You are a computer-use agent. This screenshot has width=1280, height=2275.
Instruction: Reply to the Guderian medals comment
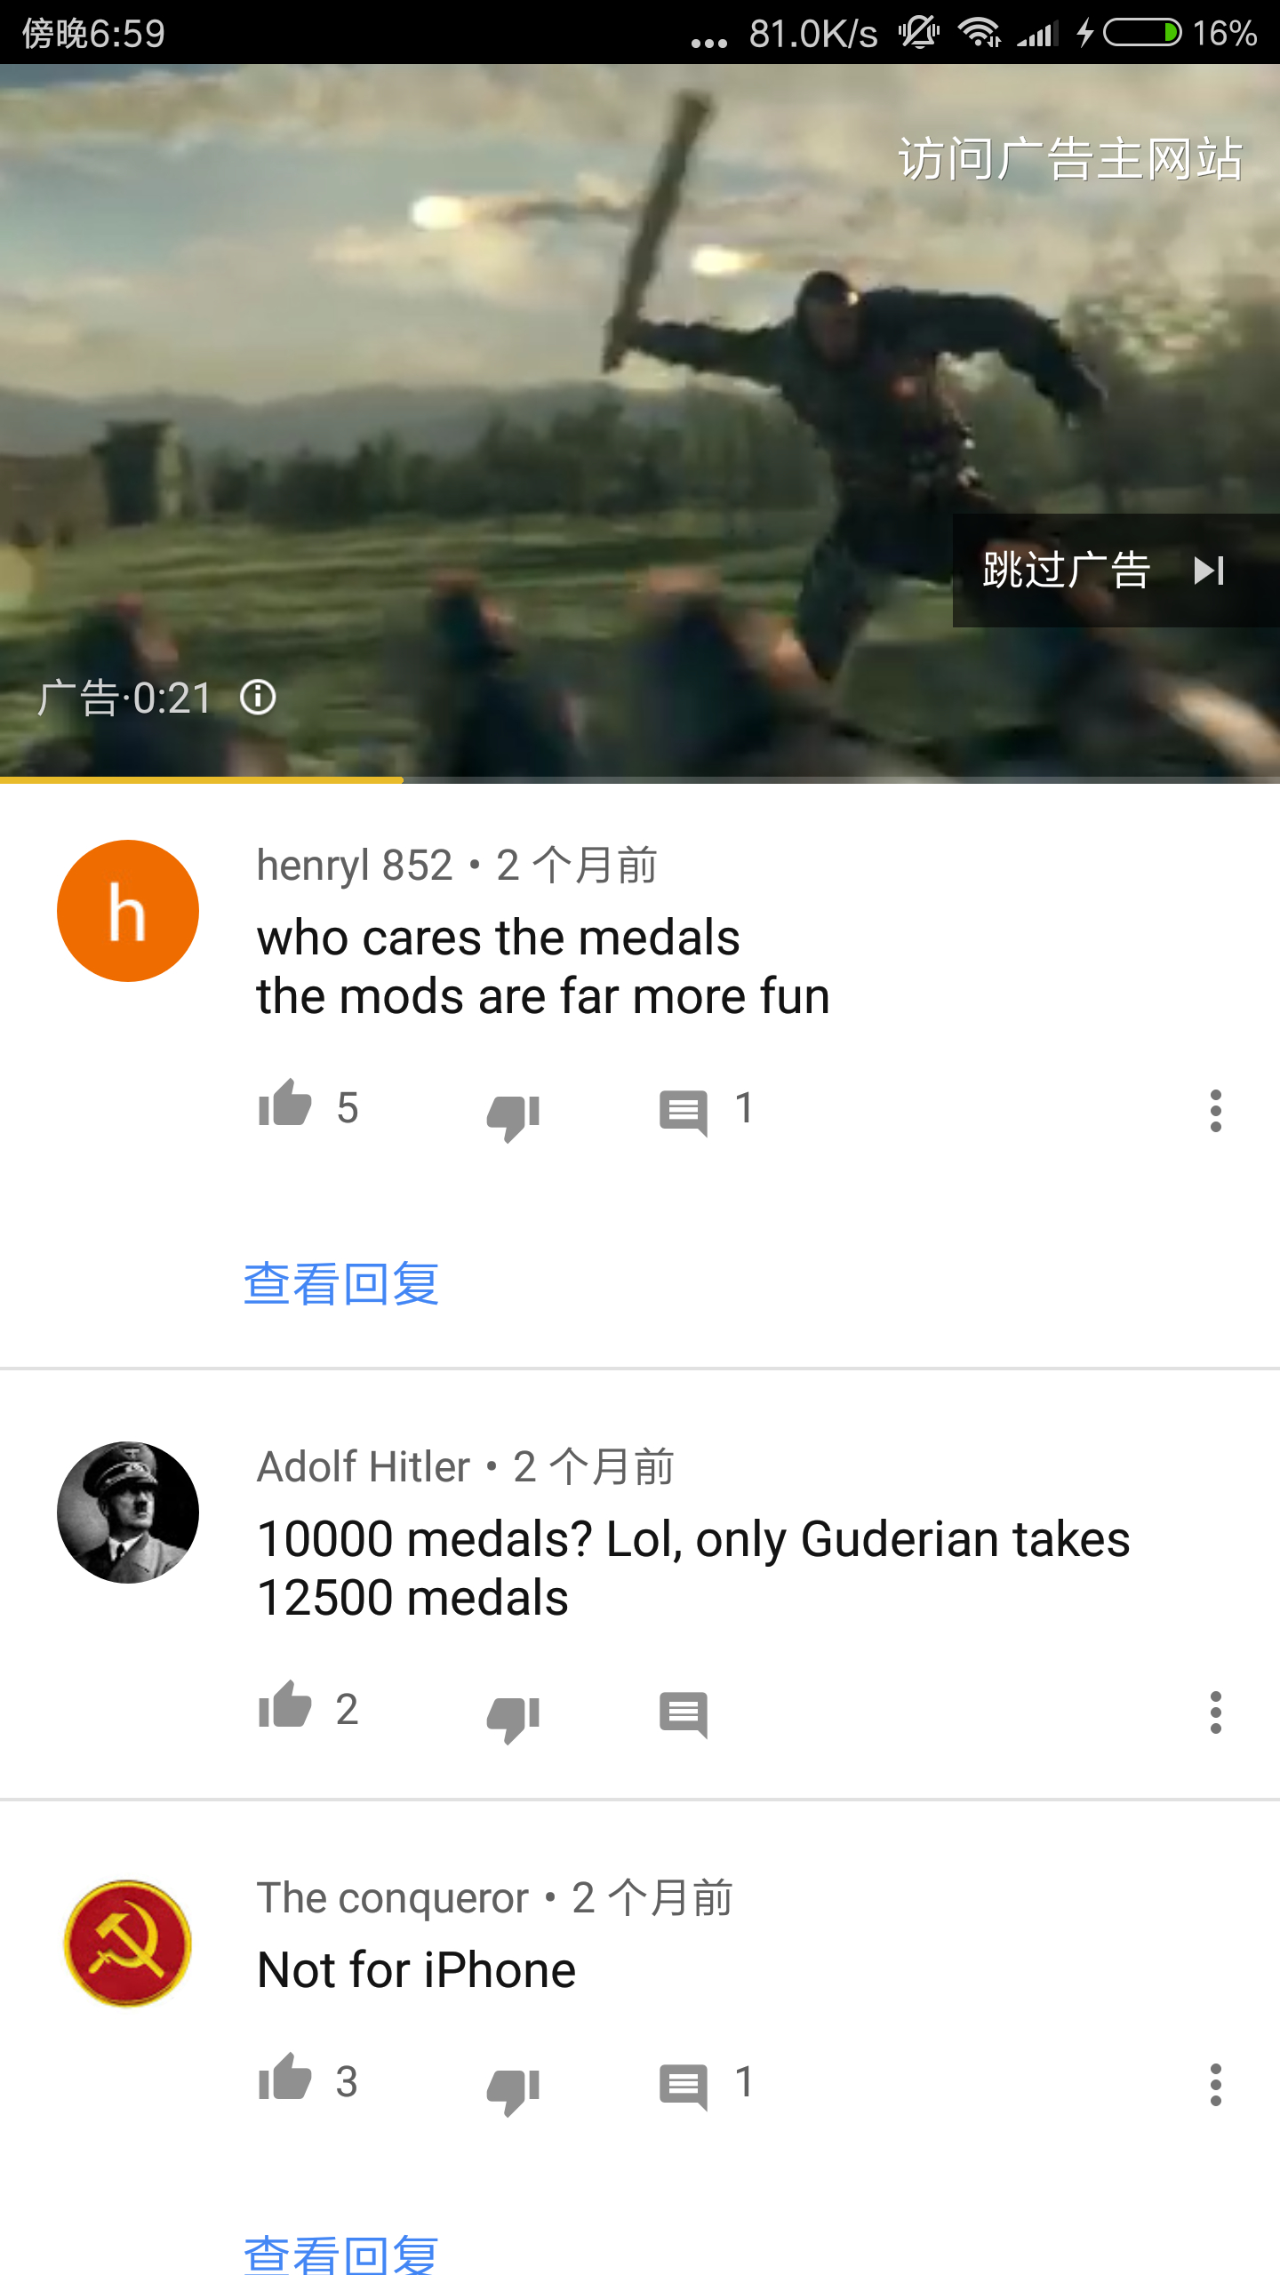(684, 1714)
